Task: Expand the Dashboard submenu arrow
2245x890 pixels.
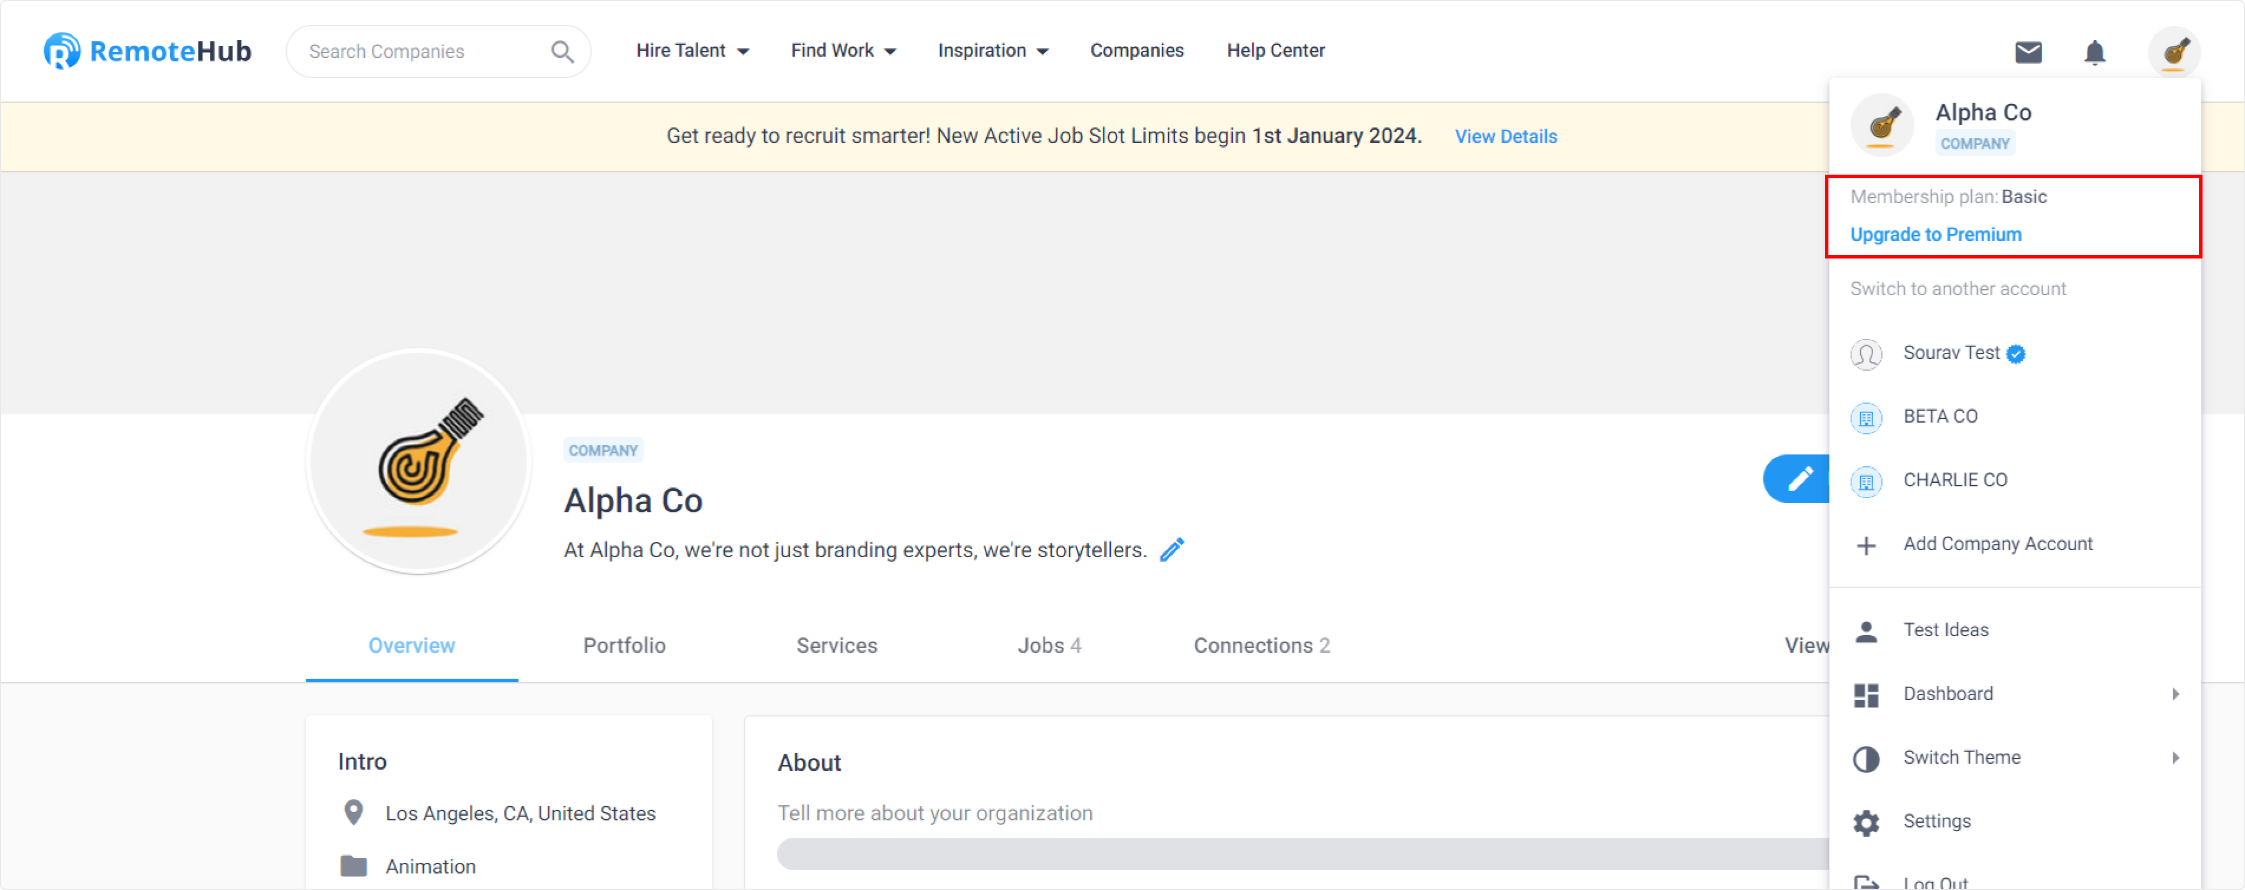Action: 2175,694
